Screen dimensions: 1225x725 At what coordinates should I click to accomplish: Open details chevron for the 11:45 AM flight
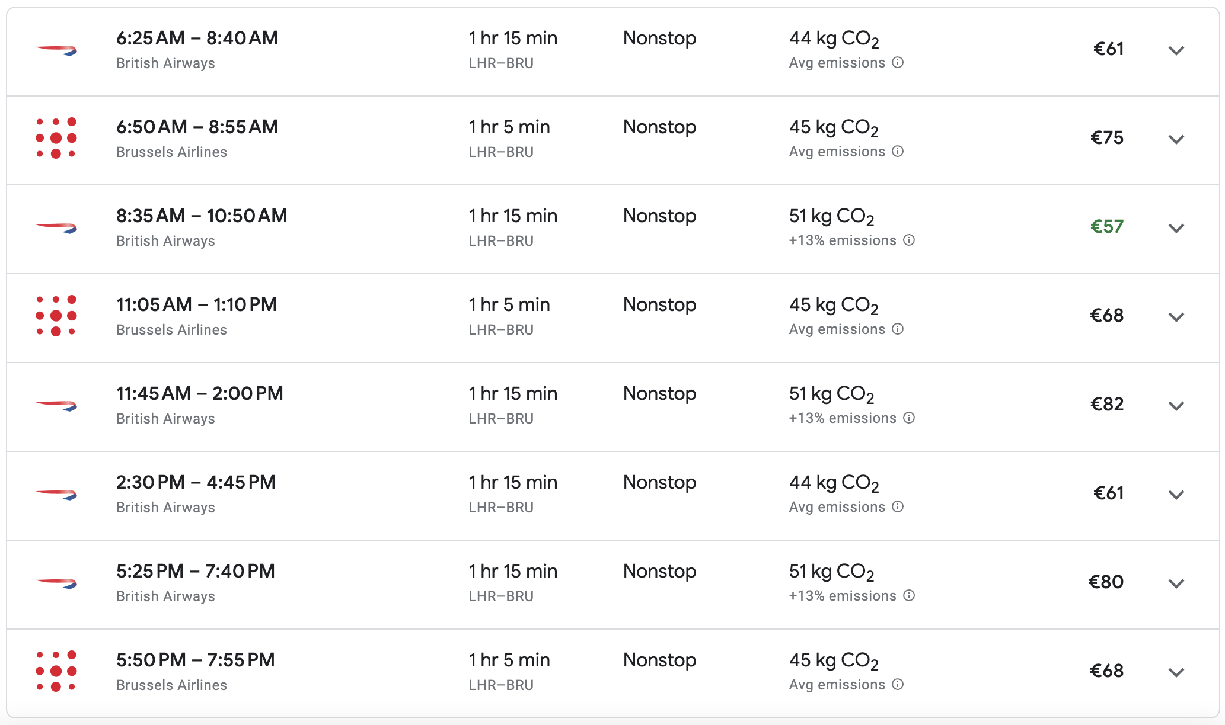pos(1176,406)
